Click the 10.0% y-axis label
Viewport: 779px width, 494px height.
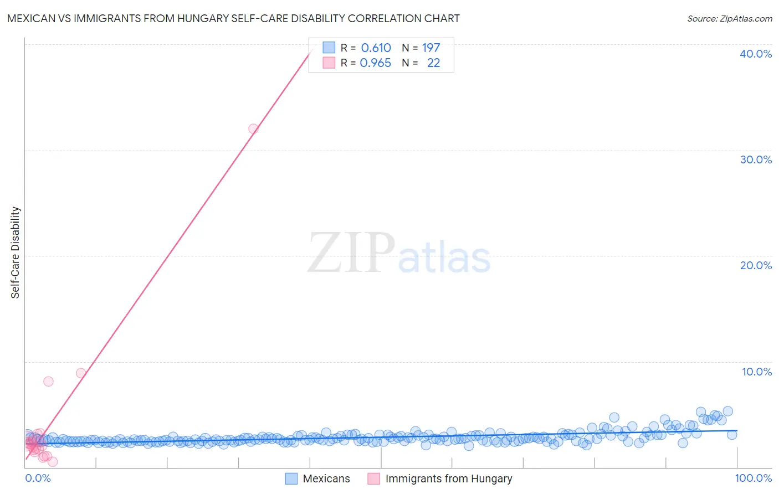pos(757,372)
